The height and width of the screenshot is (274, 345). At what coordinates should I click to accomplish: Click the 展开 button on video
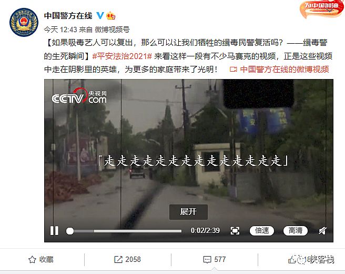coord(188,212)
